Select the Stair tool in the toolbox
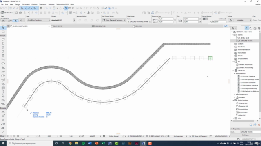 coord(3,68)
